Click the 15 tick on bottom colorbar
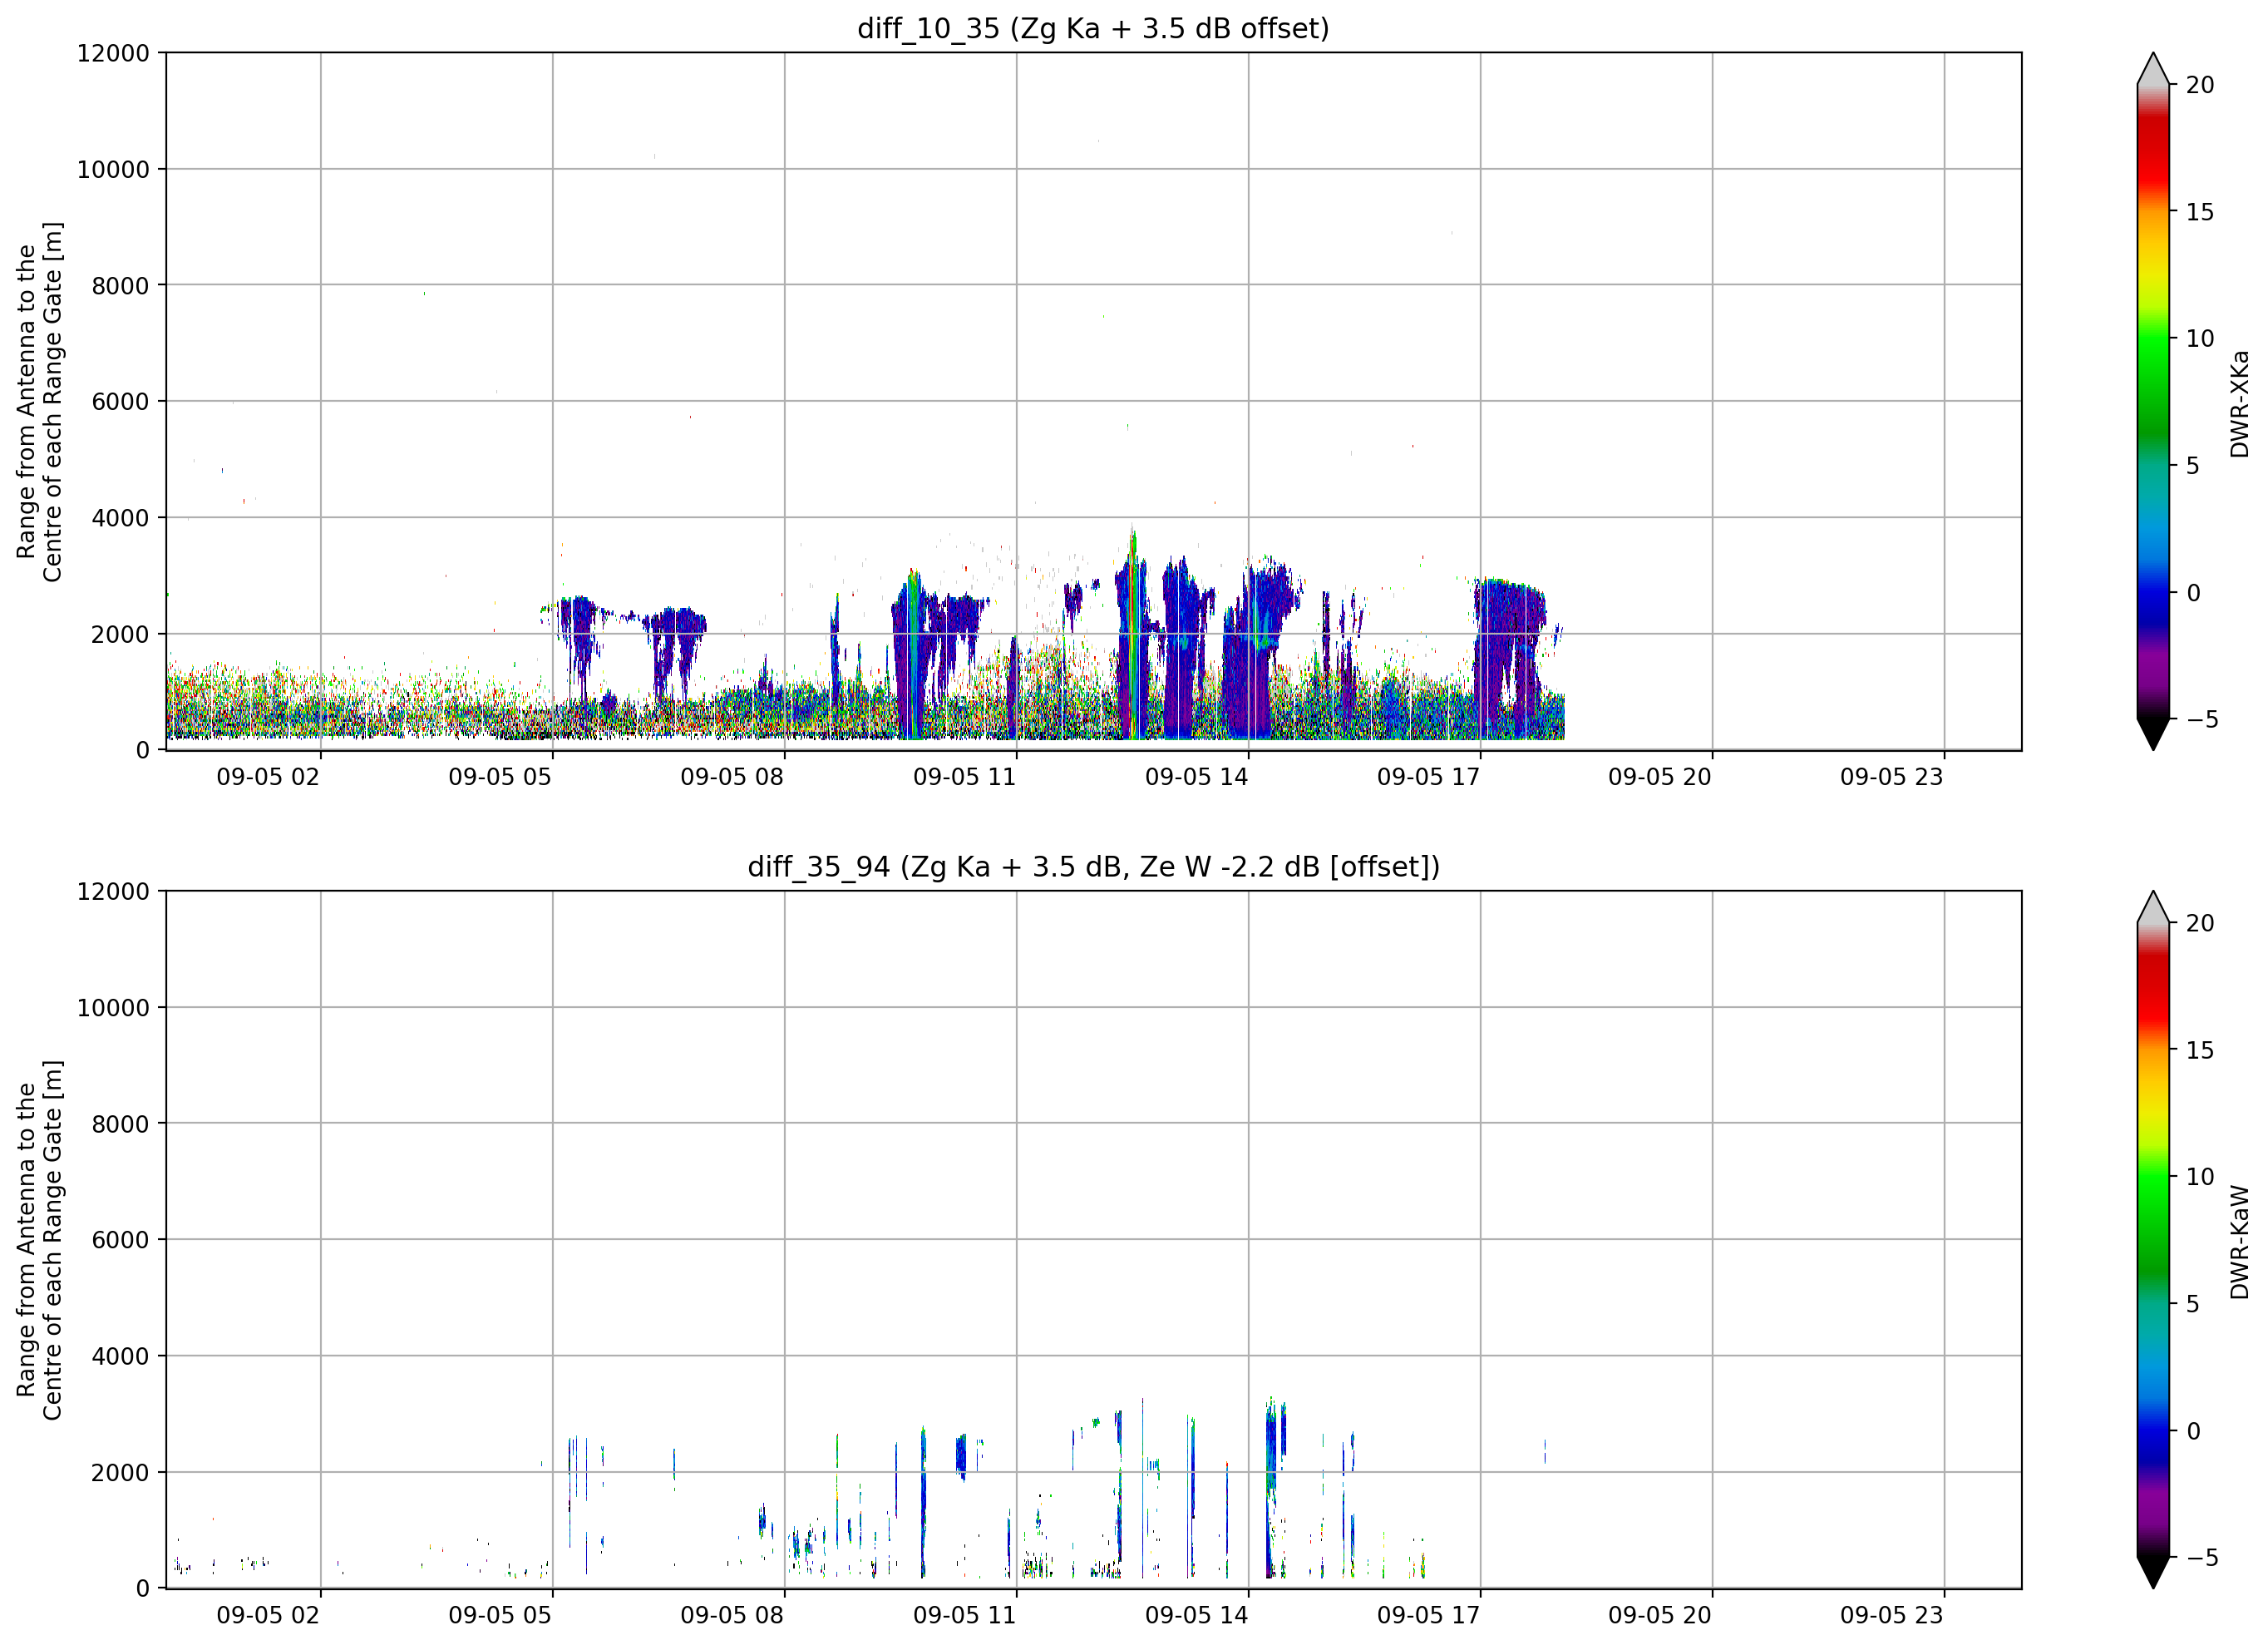2268x1645 pixels. [x=2200, y=1050]
